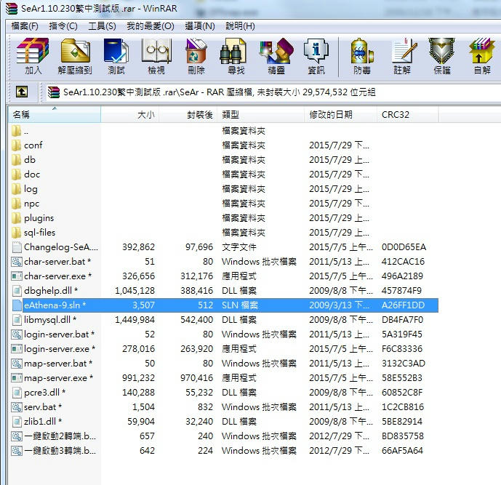Image resolution: width=501 pixels, height=485 pixels.
Task: Click the doc folder icon
Action: tap(16, 175)
